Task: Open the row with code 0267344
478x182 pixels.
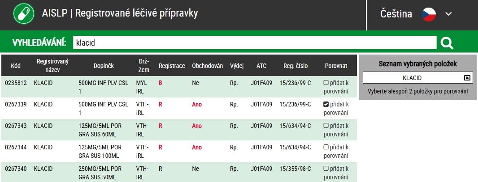Action: [x=179, y=151]
